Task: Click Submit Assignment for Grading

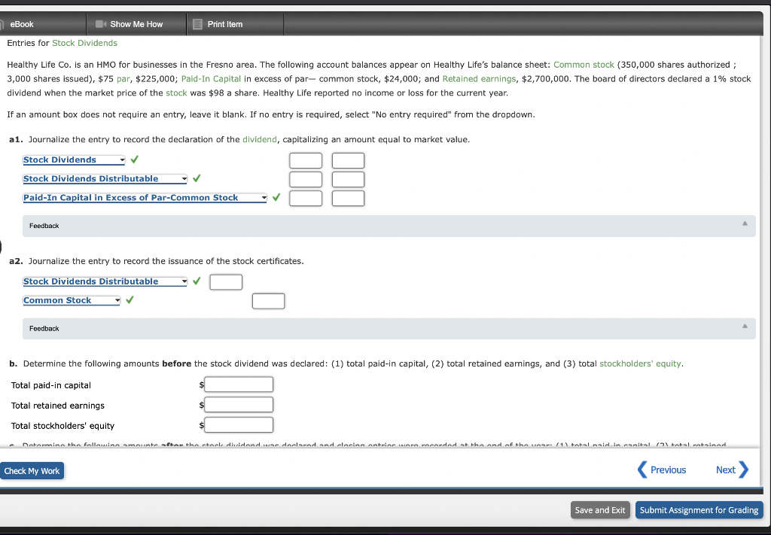Action: click(x=699, y=510)
